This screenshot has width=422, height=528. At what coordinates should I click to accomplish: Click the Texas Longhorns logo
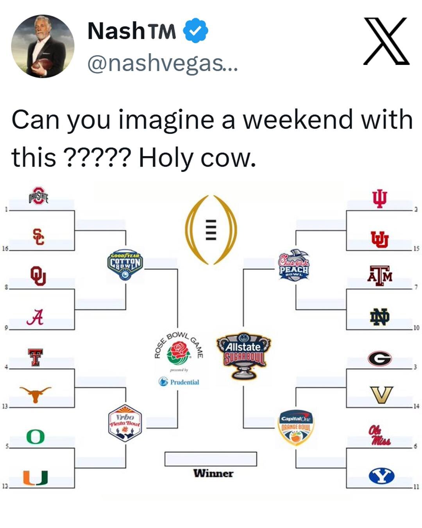(x=35, y=394)
